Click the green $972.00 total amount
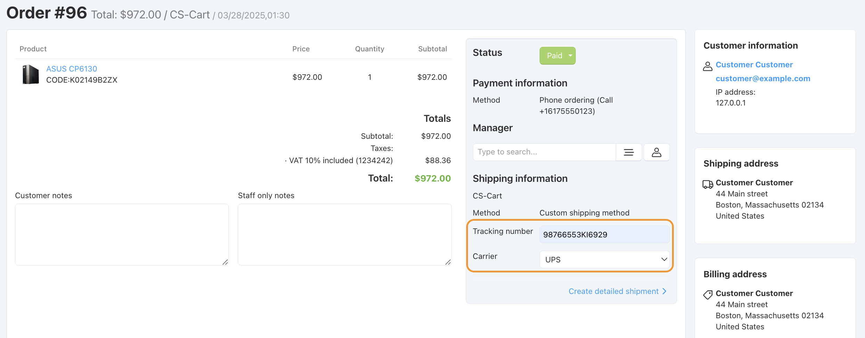Image resolution: width=865 pixels, height=338 pixels. (432, 178)
